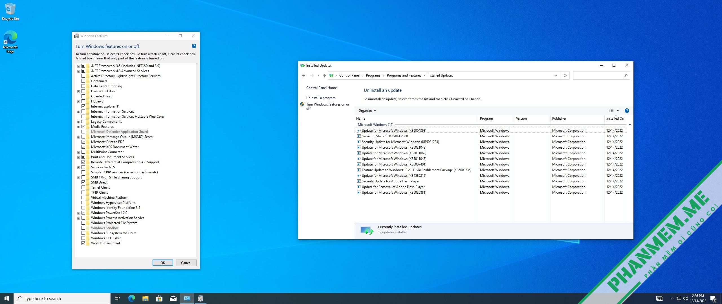Open Microsoft Edge desktop shortcut
The image size is (722, 304).
(x=10, y=42)
